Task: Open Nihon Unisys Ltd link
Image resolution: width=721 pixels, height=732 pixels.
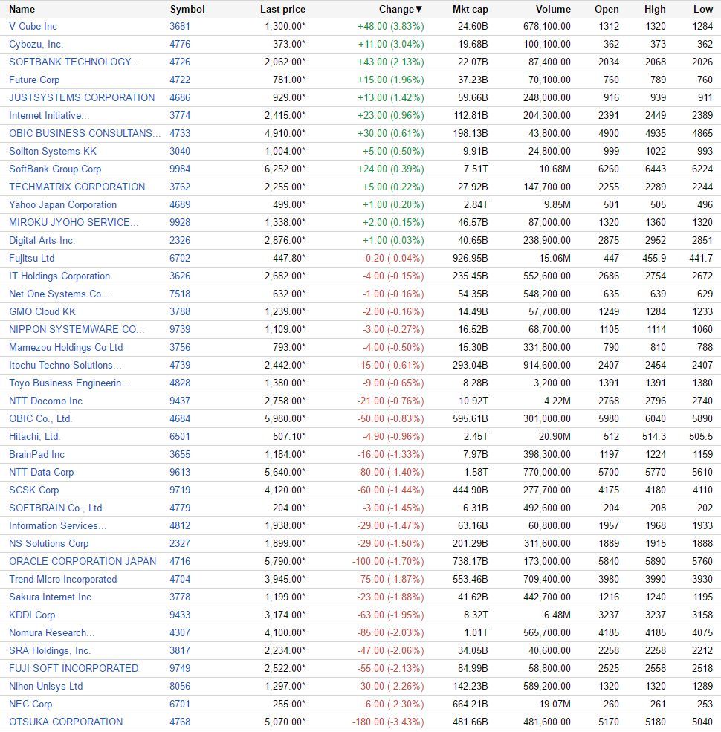Action: (46, 686)
